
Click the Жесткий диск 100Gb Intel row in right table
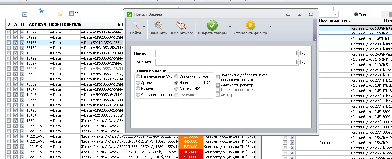click(371, 28)
